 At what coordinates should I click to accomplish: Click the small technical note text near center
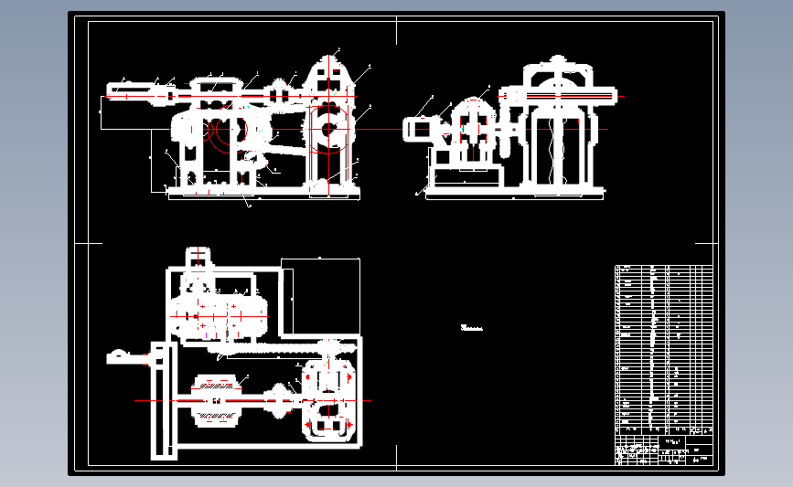pyautogui.click(x=471, y=328)
